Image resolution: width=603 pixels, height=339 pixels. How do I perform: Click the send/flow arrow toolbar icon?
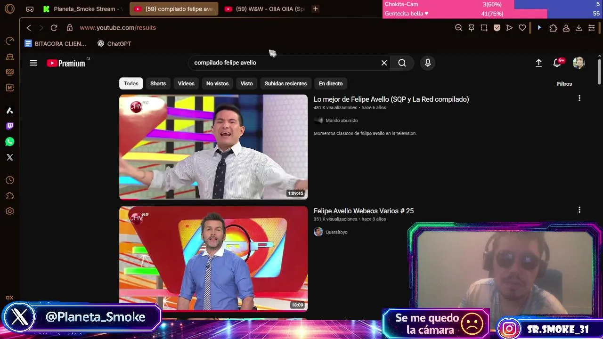509,28
